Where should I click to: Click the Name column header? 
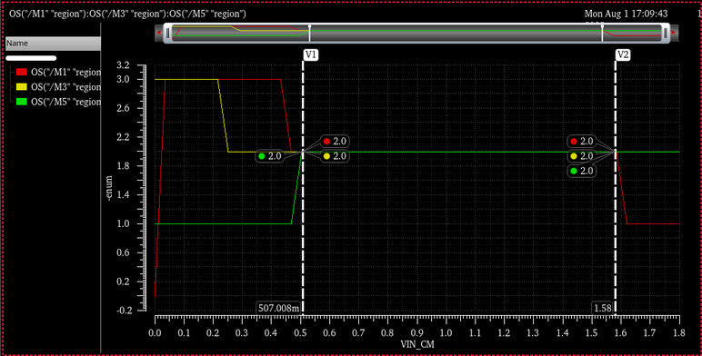(x=53, y=44)
